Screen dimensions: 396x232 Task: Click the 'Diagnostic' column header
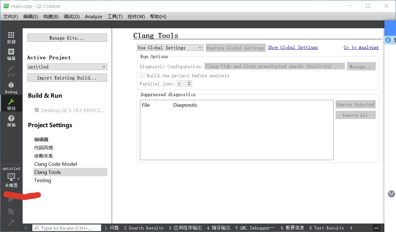[x=252, y=105]
